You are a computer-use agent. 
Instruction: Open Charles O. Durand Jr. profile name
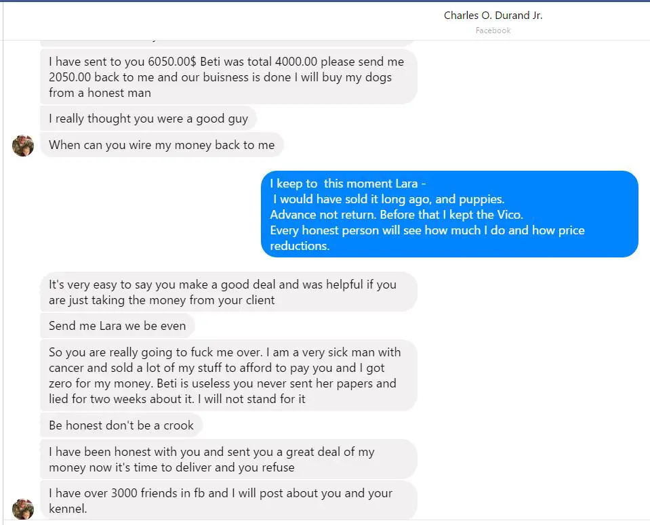pos(493,16)
